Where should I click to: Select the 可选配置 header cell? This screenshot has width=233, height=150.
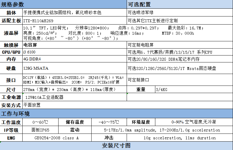point(180,4)
